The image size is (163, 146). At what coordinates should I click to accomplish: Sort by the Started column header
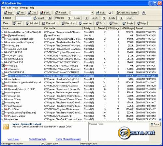[146, 28]
